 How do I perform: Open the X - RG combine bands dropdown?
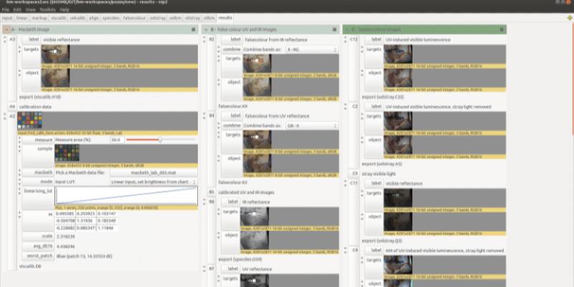(312, 50)
